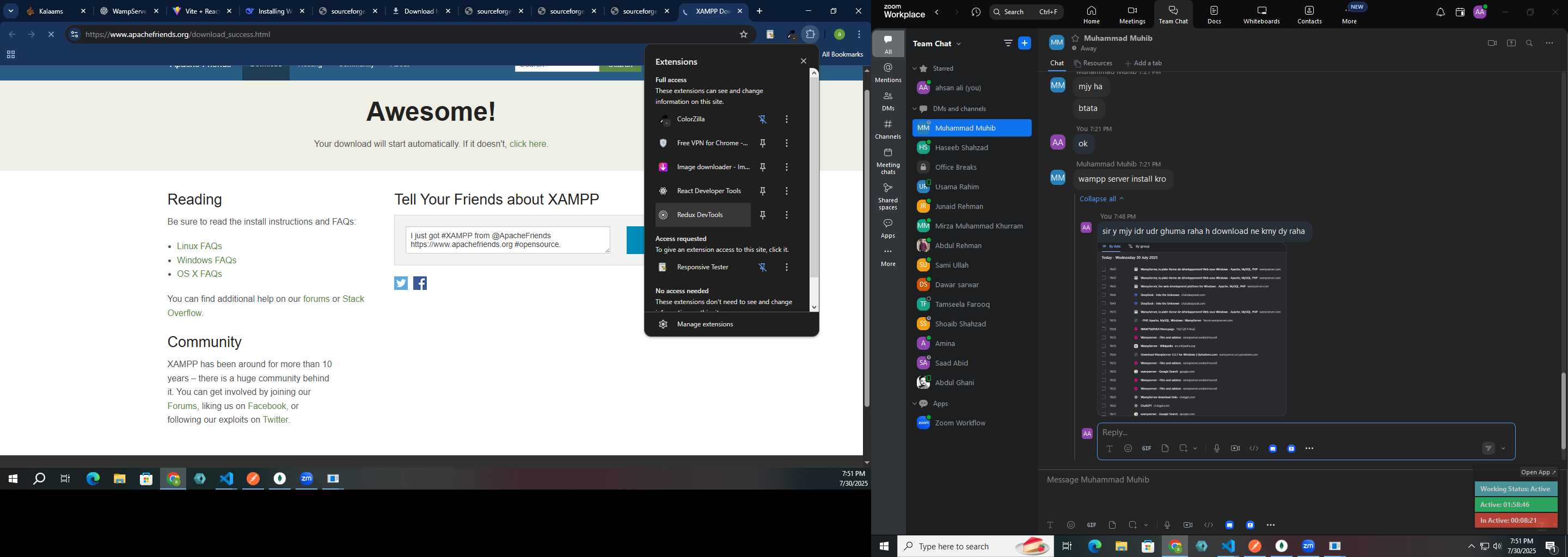
Task: Switch to the Vite + React tab
Action: 202,11
